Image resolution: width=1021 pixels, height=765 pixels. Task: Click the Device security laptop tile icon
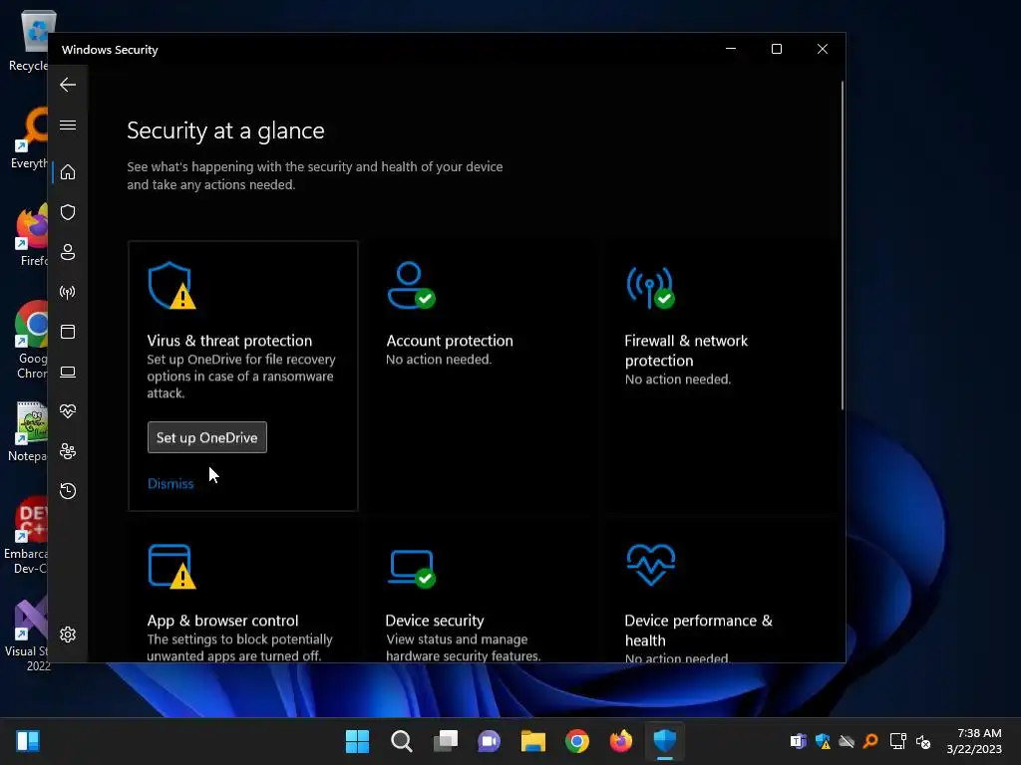pos(412,569)
